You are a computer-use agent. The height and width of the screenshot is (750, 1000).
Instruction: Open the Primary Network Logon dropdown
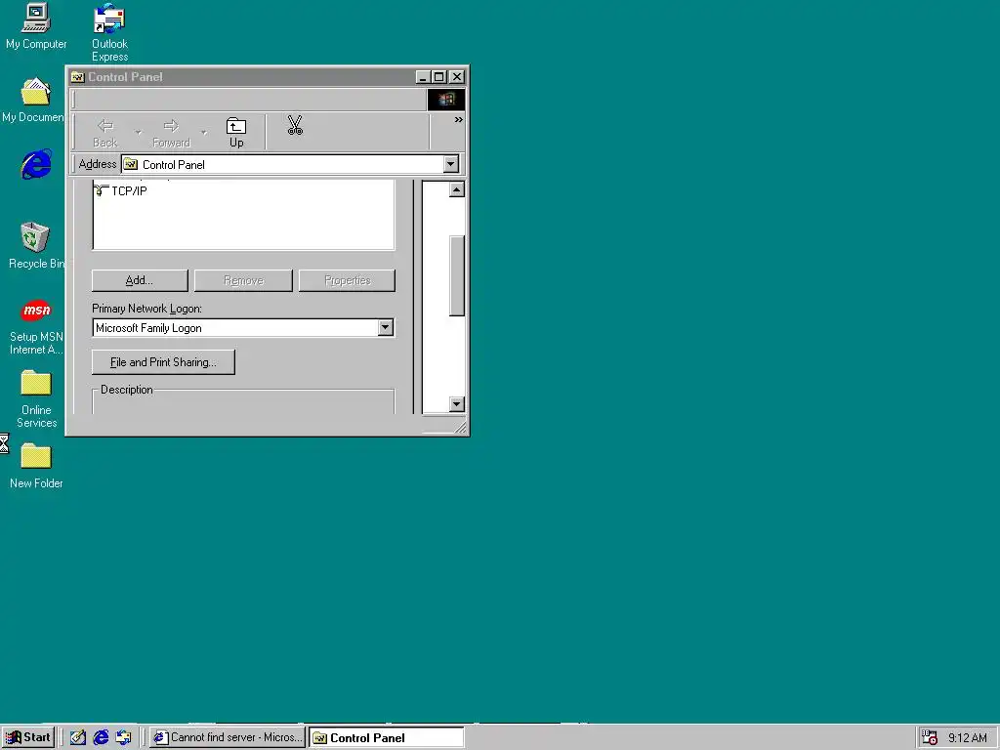click(x=385, y=328)
